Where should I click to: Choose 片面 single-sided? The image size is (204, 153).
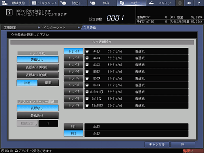point(27,83)
